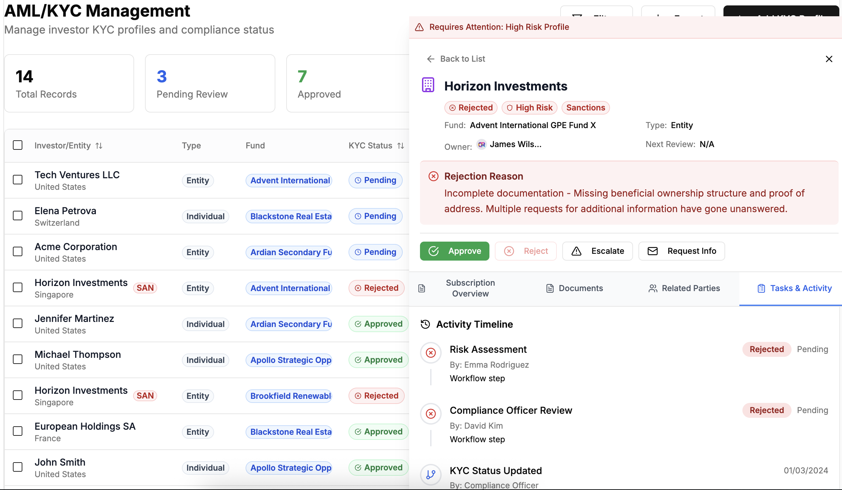The image size is (842, 490).
Task: Click the High Risk shield badge
Action: (x=529, y=108)
